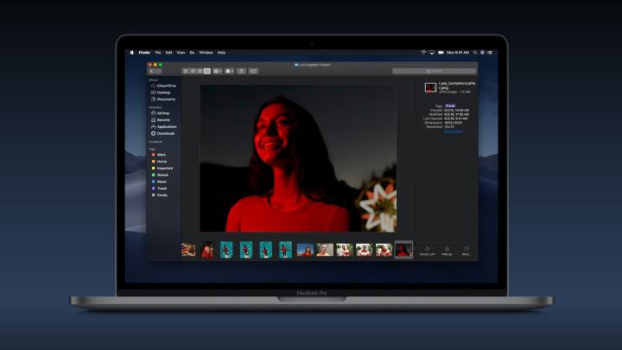The image size is (622, 350).
Task: Click the Siri icon in menu bar
Action: (x=482, y=53)
